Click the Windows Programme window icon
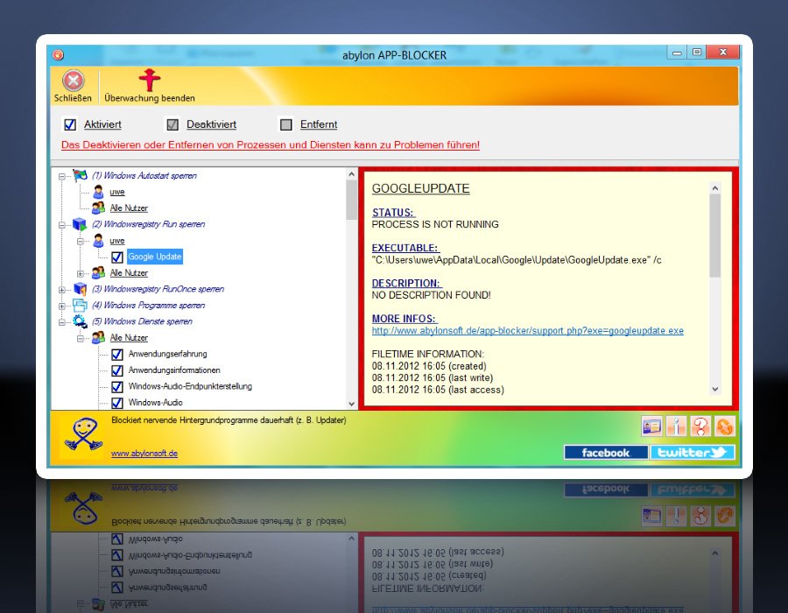The image size is (788, 613). click(x=80, y=305)
